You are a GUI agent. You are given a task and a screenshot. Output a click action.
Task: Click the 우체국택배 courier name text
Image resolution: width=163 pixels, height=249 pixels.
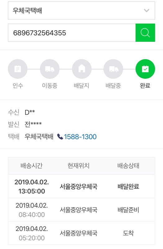39,137
